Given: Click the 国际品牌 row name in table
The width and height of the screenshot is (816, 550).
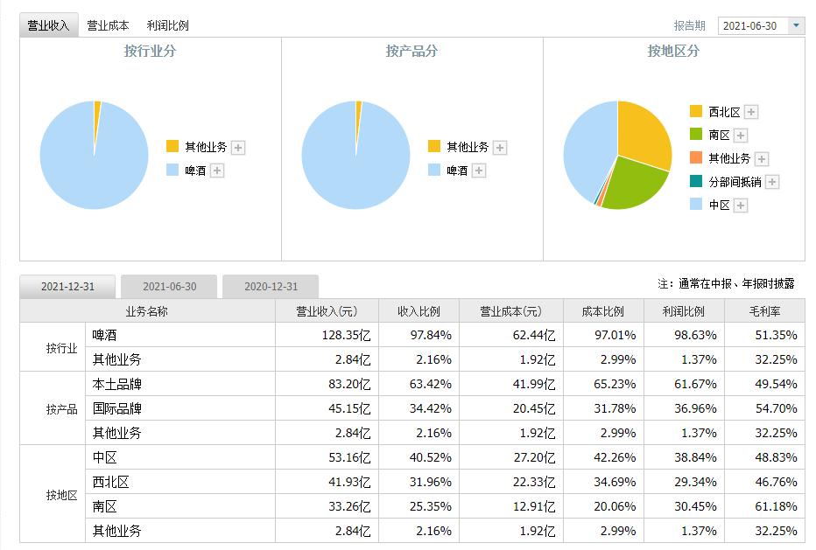Looking at the screenshot, I should pos(116,408).
